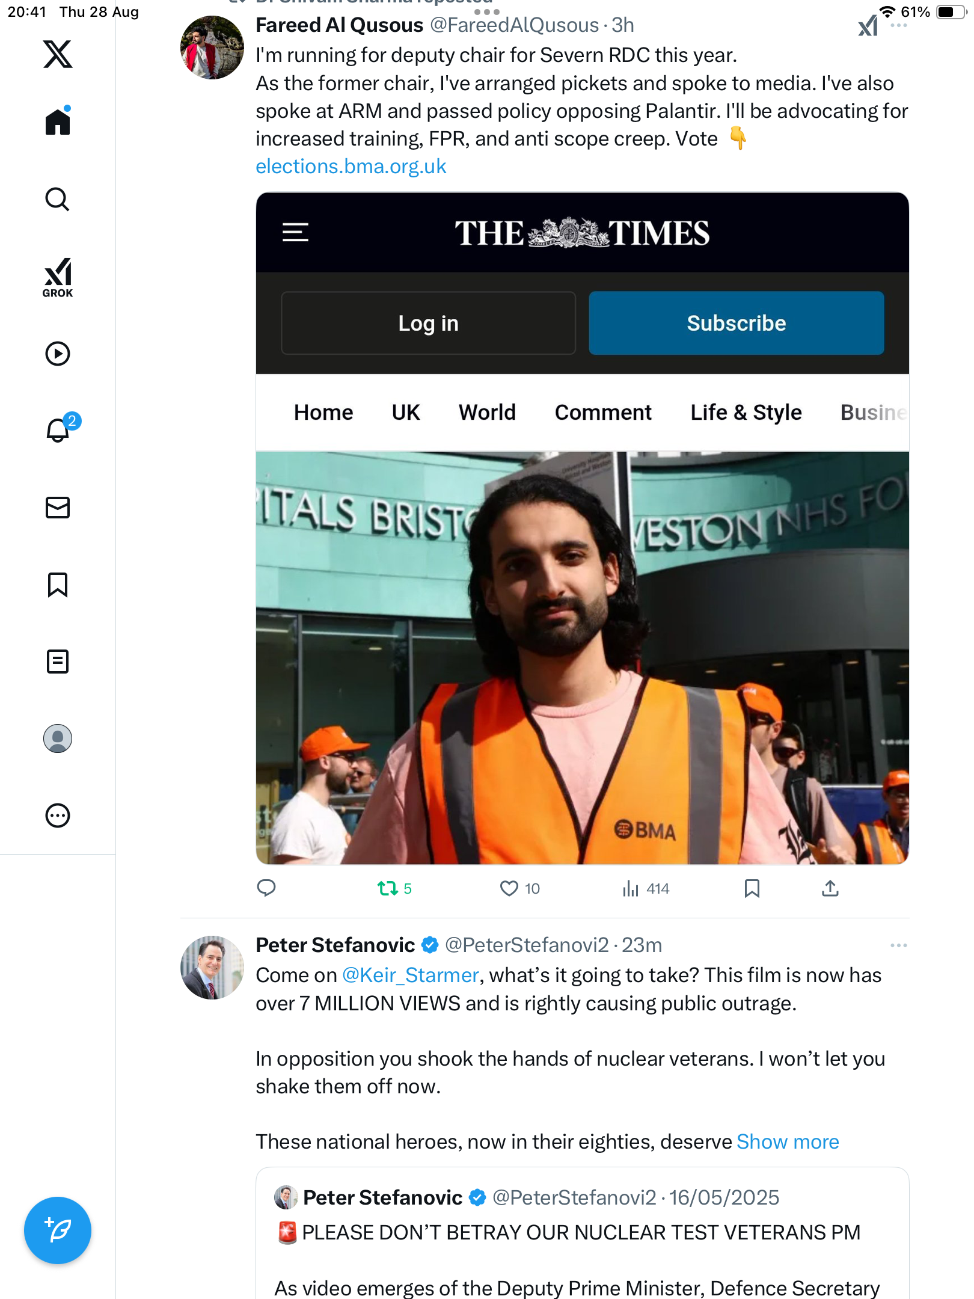Viewport: 974px width, 1299px height.
Task: Open the @Keir_Starmer mention
Action: (410, 975)
